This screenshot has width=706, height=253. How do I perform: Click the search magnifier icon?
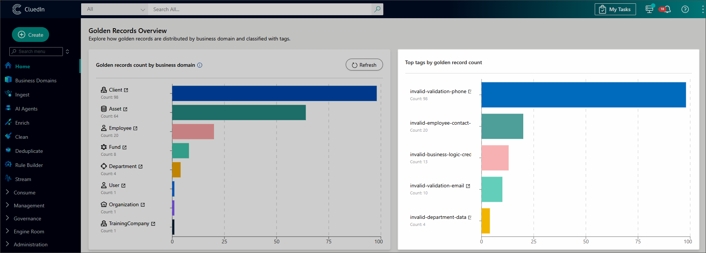(x=377, y=9)
